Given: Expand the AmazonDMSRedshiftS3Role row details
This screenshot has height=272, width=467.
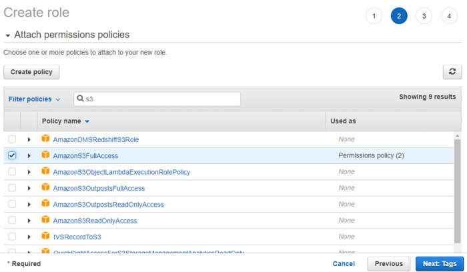Looking at the screenshot, I should click(x=29, y=139).
